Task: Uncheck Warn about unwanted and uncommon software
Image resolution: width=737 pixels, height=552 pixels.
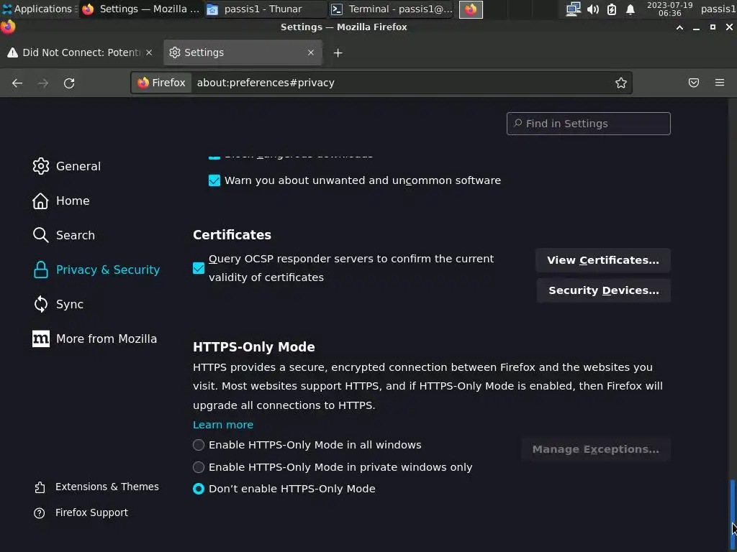Action: tap(214, 180)
